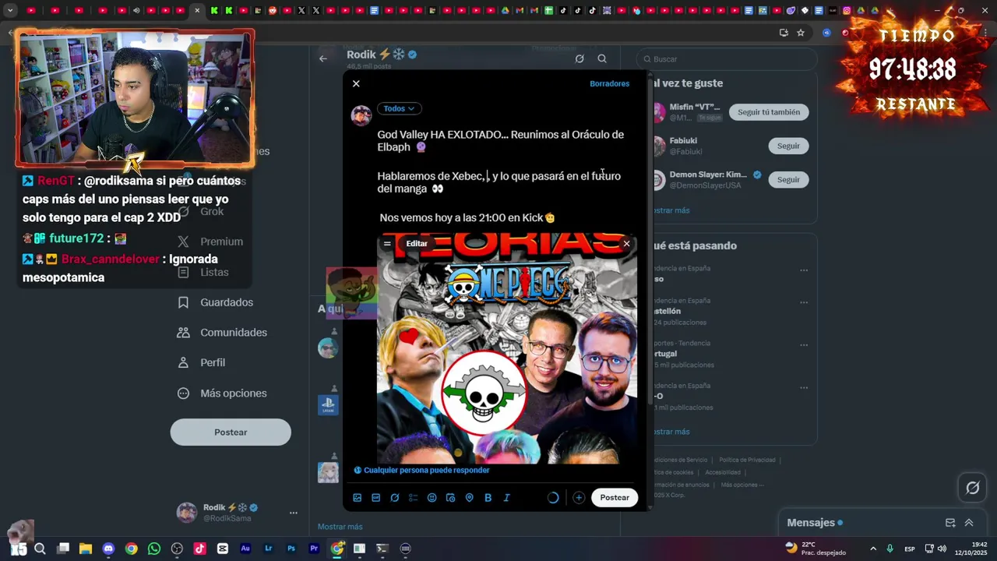The height and width of the screenshot is (561, 997).
Task: Open Borradores drafts
Action: (609, 83)
